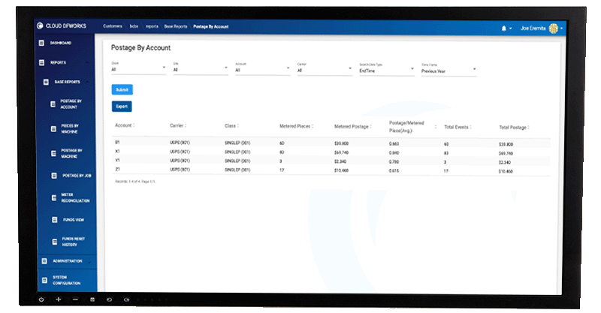This screenshot has width=601, height=313.
Task: Open Postage By Job report icon
Action: pos(54,176)
